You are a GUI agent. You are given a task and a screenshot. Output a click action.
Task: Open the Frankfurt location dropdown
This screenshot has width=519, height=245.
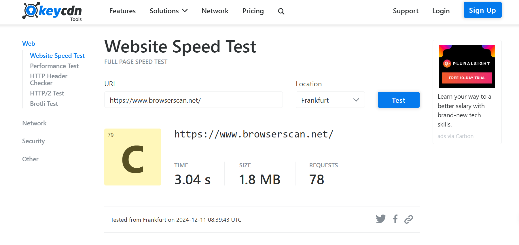(330, 100)
